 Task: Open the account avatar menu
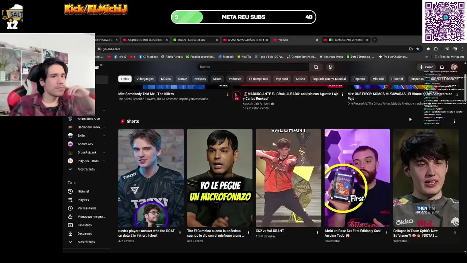coord(454,67)
